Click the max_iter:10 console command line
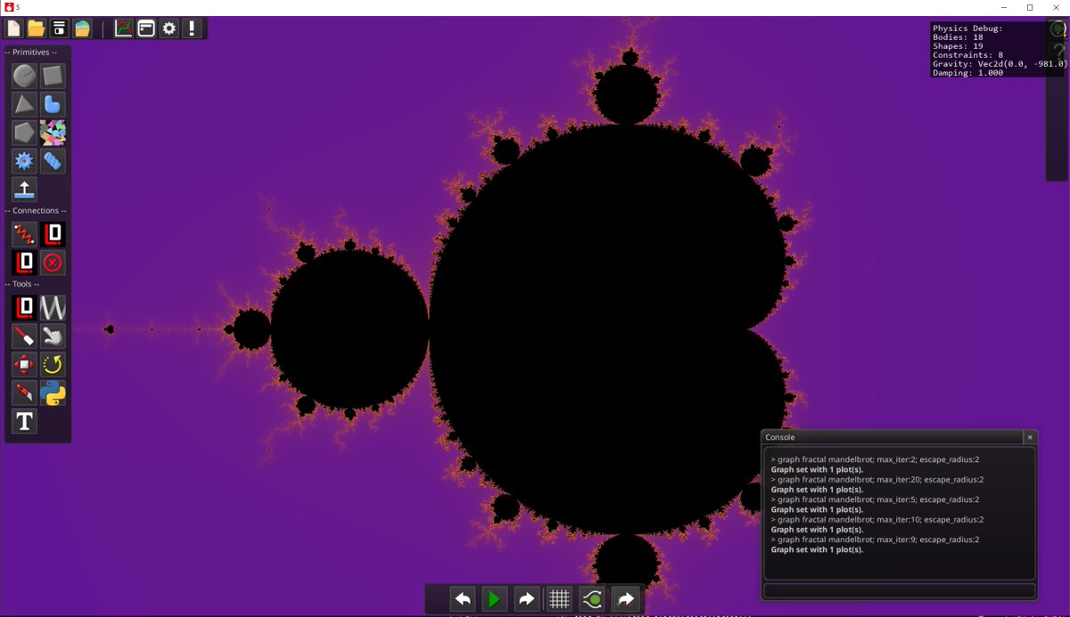1070x617 pixels. pos(877,520)
